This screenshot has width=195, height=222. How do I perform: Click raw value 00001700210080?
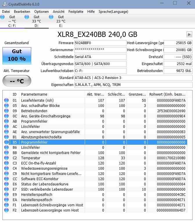point(171,158)
